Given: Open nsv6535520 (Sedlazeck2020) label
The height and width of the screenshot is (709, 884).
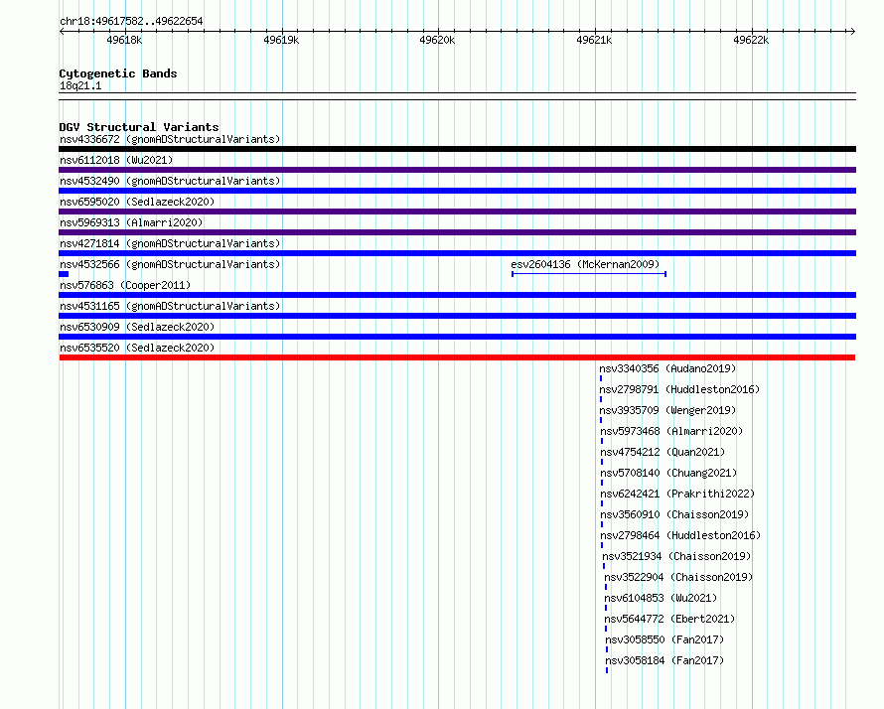Looking at the screenshot, I should pyautogui.click(x=137, y=348).
